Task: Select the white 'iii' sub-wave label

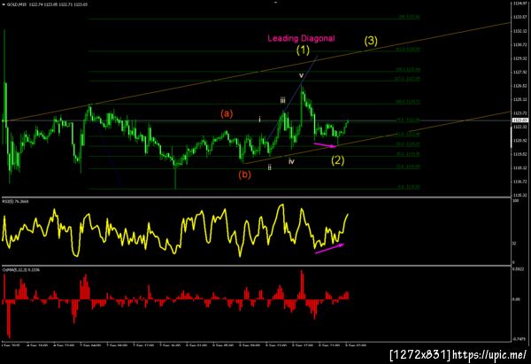Action: click(282, 100)
